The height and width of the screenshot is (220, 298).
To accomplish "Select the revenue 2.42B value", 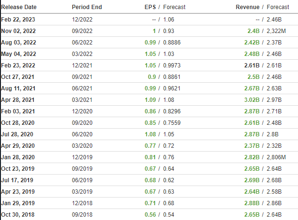I will (252, 43).
